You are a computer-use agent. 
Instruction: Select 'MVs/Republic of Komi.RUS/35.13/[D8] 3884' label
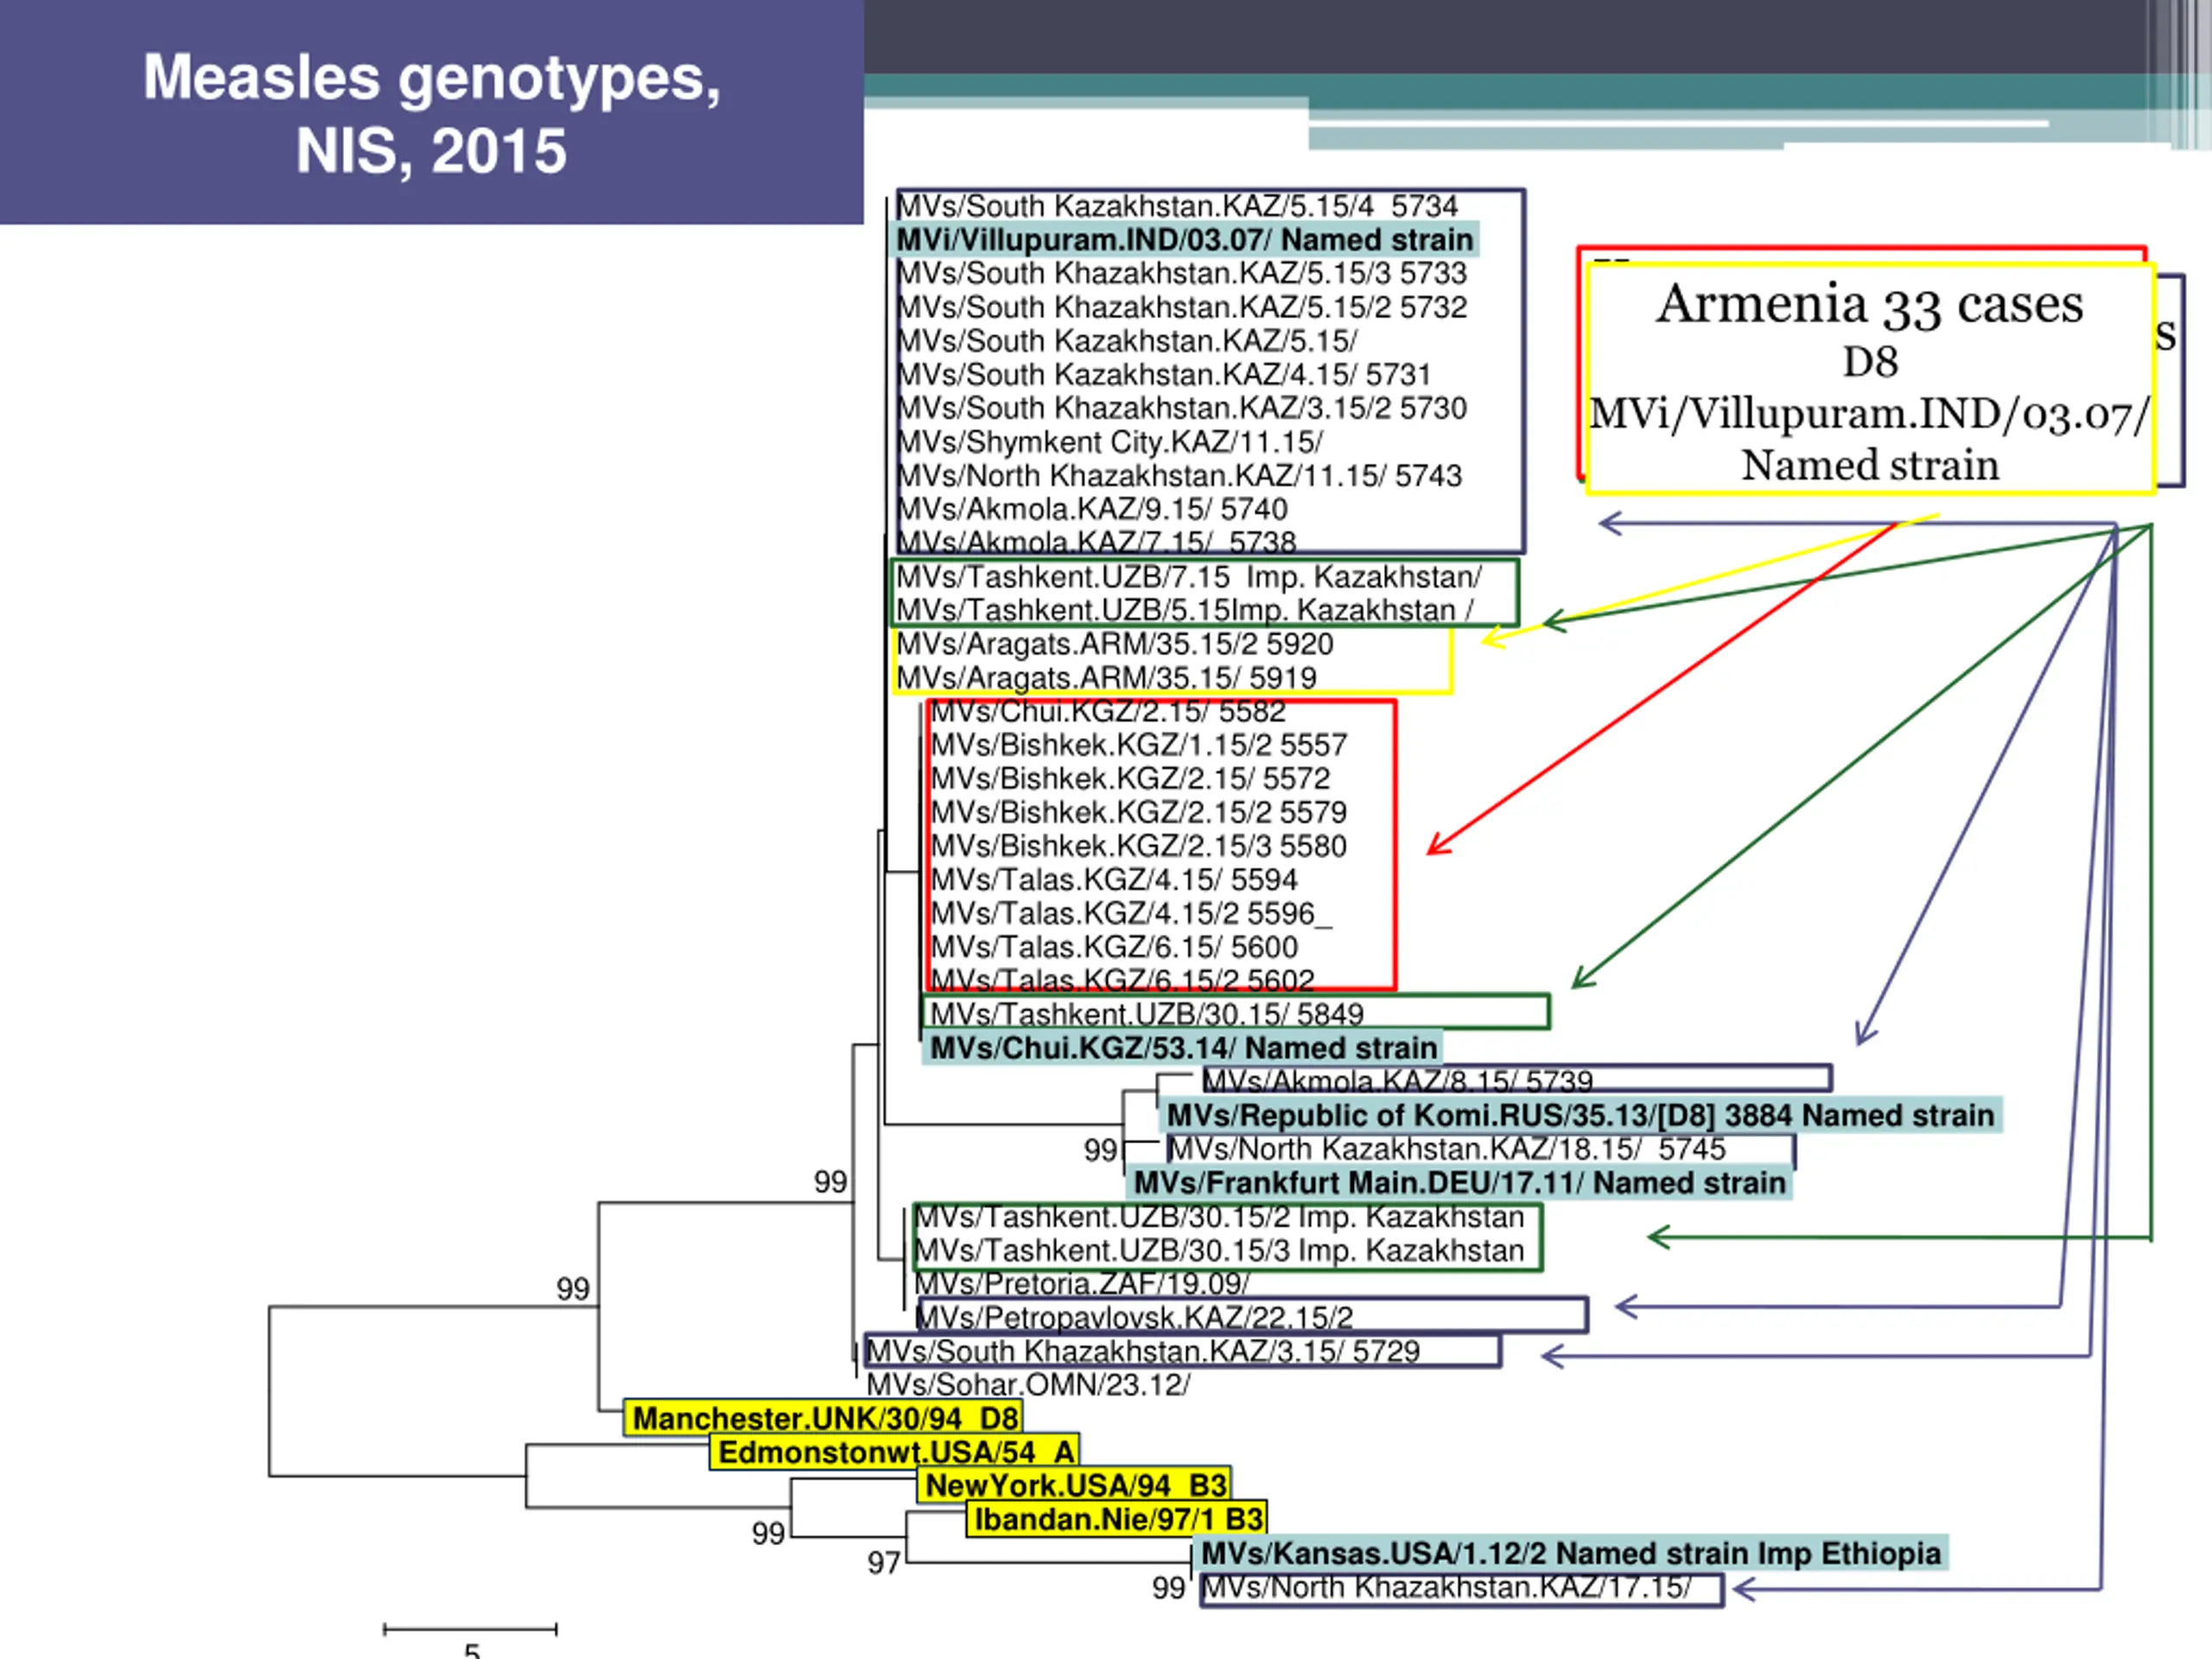(1481, 1116)
